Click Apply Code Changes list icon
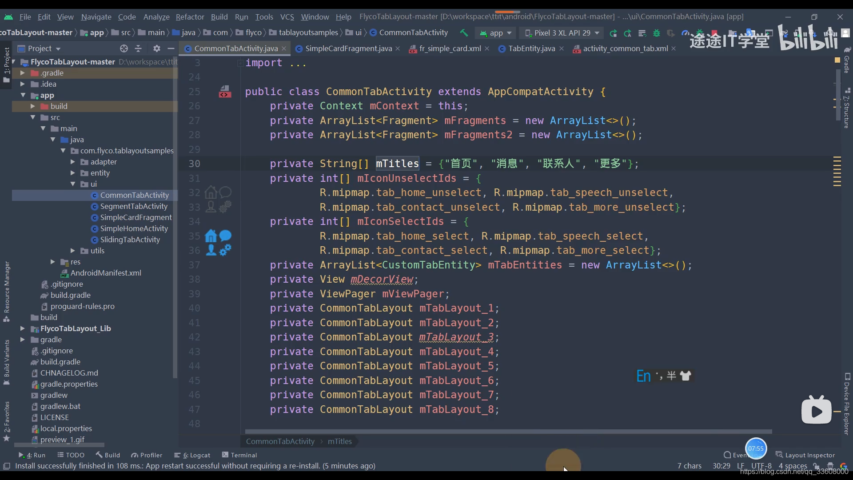This screenshot has width=853, height=480. pos(642,33)
